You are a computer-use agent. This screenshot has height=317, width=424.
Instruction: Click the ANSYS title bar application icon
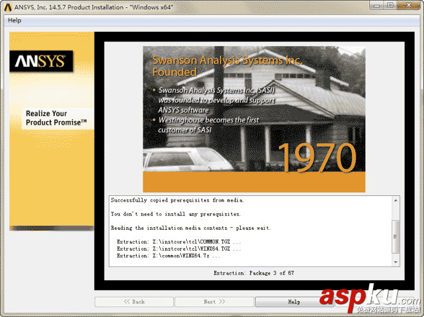tap(7, 7)
